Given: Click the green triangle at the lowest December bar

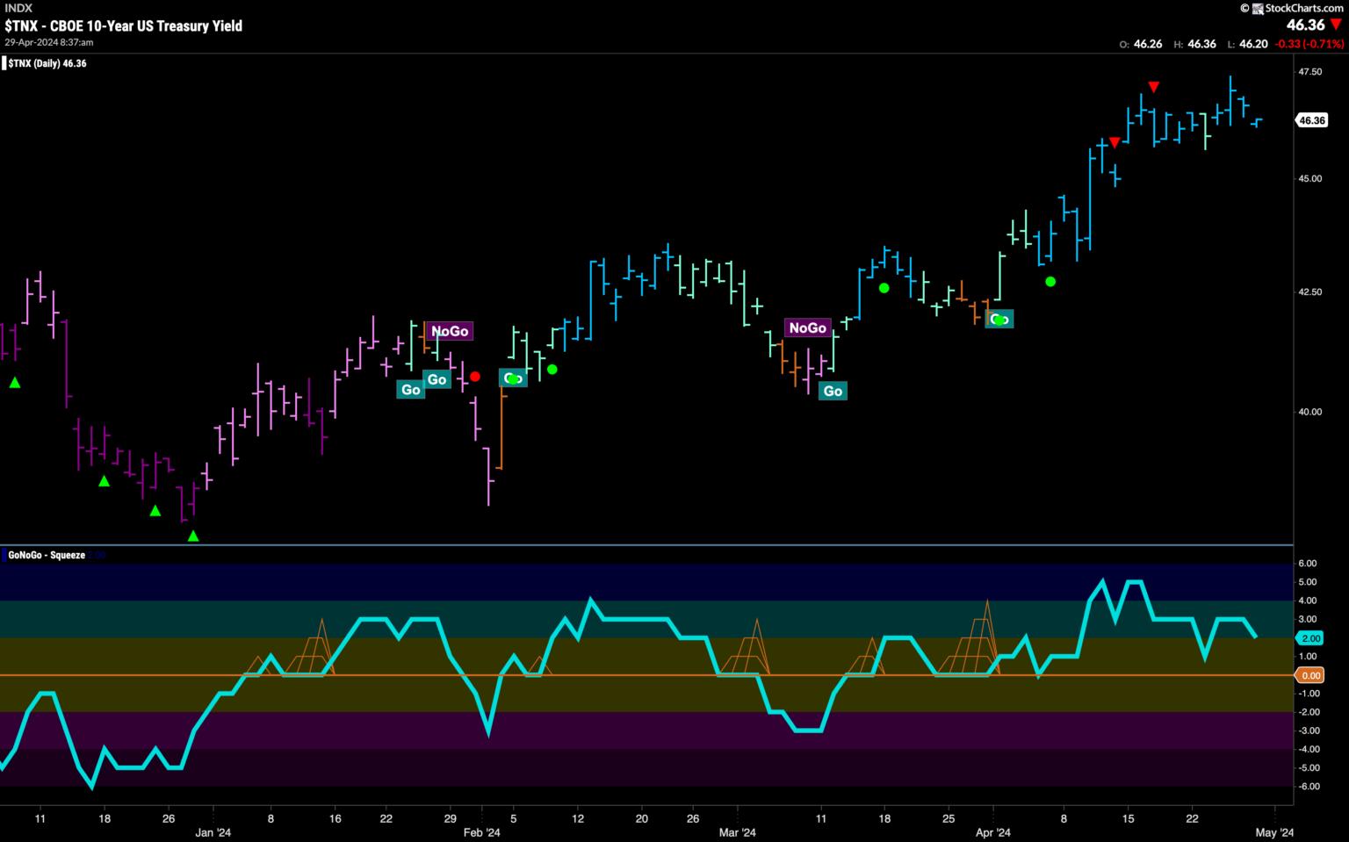Looking at the screenshot, I should click(193, 536).
